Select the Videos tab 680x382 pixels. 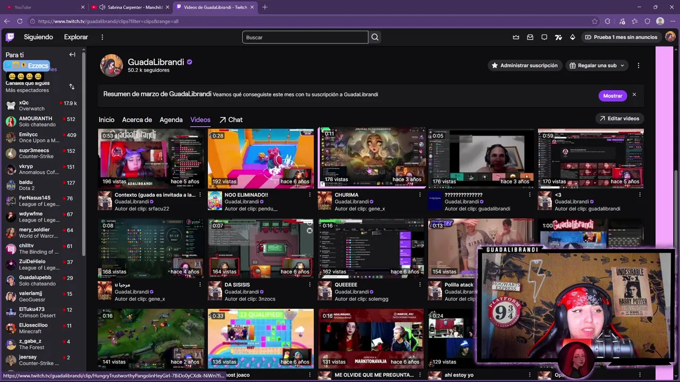point(200,120)
